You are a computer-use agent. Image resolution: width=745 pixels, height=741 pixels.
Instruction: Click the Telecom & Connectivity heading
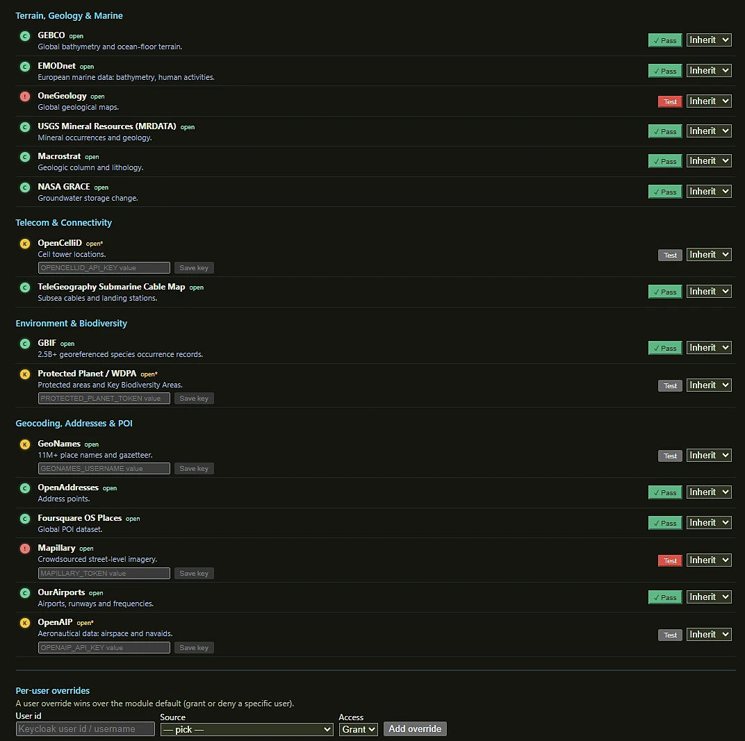click(x=64, y=223)
